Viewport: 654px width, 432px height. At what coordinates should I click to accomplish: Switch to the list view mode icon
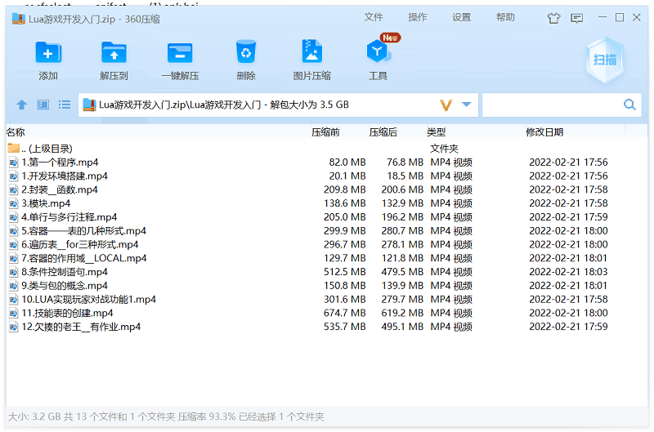(65, 105)
